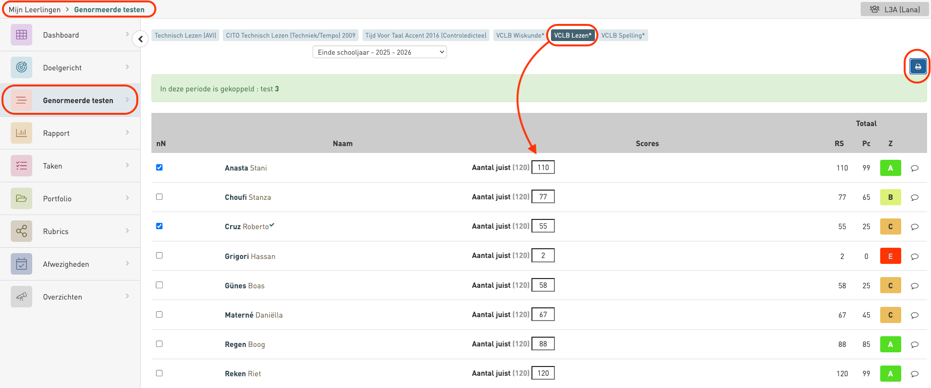Click the Dashboard grid icon
Image resolution: width=931 pixels, height=388 pixels.
tap(21, 35)
